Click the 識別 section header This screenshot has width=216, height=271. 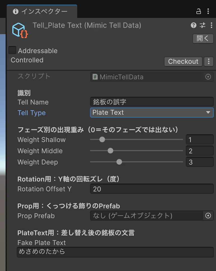coord(24,93)
